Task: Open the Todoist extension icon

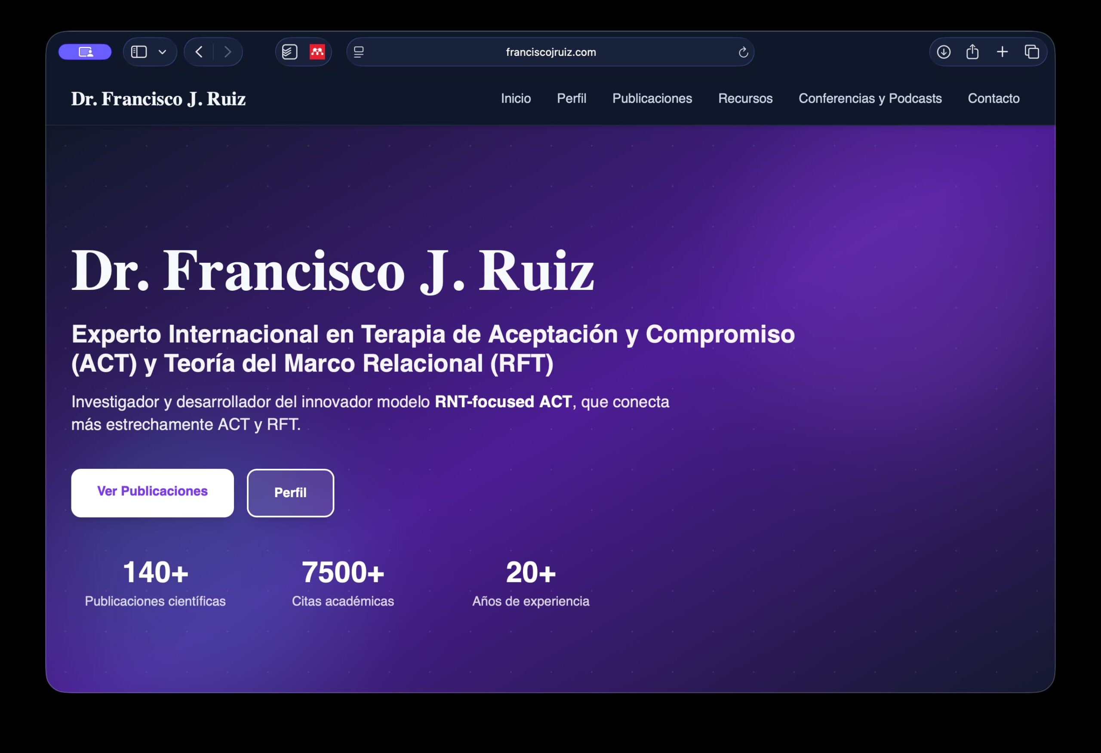Action: 289,52
